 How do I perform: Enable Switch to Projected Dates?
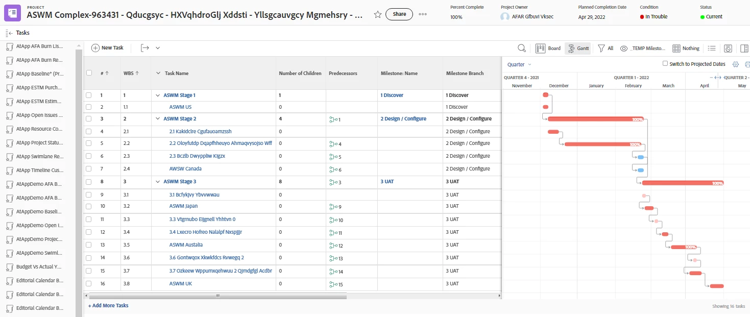tap(665, 64)
